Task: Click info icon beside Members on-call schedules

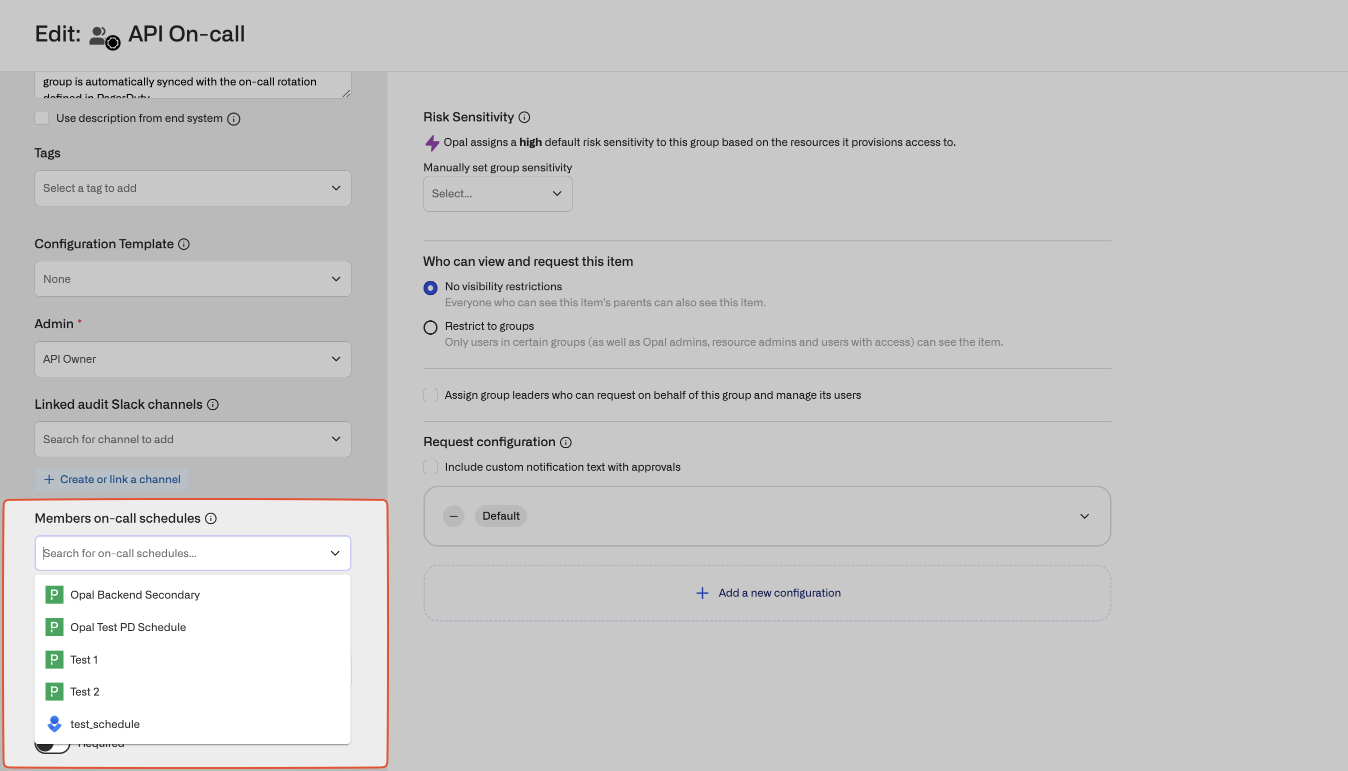Action: pos(210,518)
